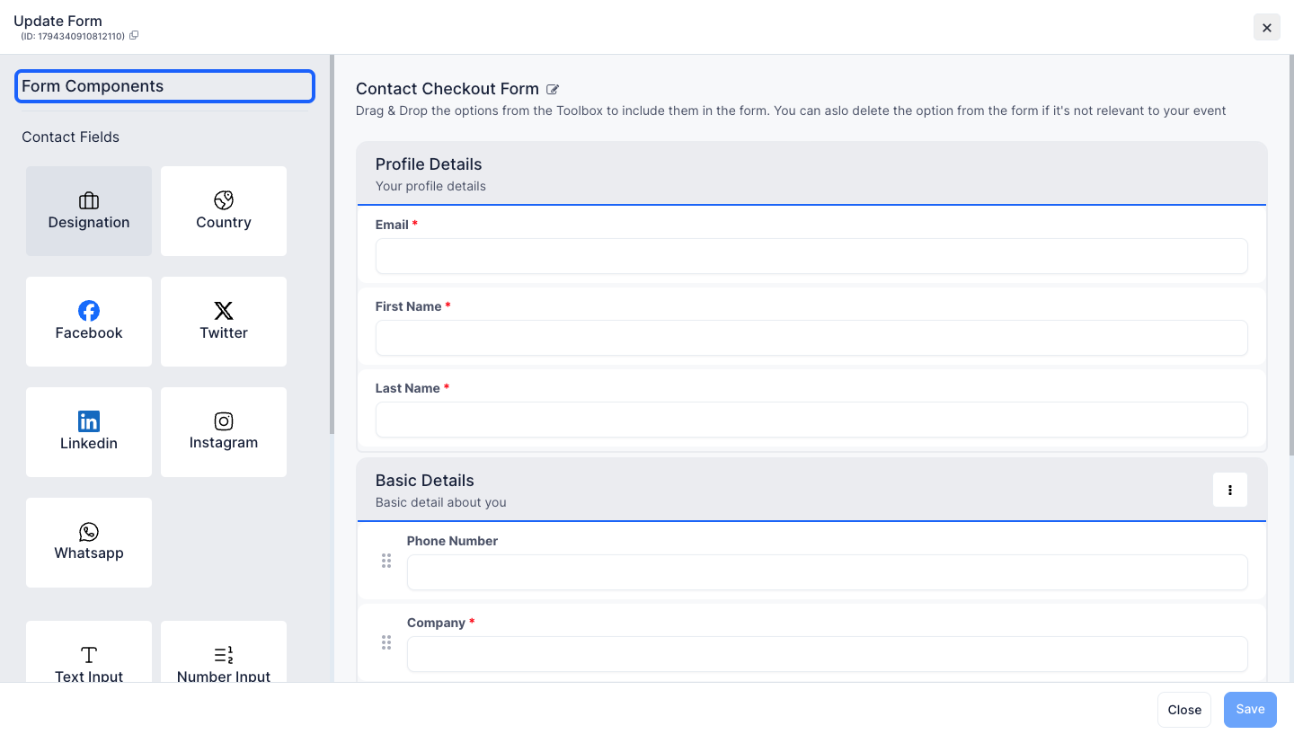Add the Twitter field component
Viewport: 1294px width, 752px height.
224,322
